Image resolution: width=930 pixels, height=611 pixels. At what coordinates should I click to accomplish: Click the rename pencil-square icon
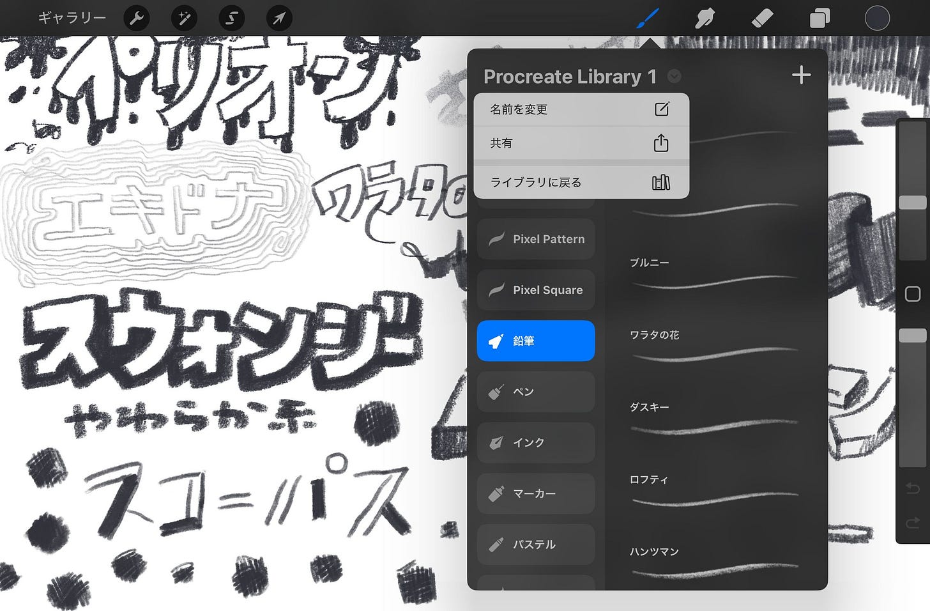[x=662, y=109]
